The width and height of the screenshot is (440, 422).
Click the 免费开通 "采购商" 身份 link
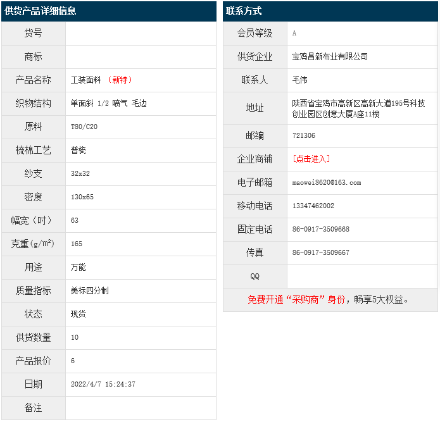pos(296,299)
